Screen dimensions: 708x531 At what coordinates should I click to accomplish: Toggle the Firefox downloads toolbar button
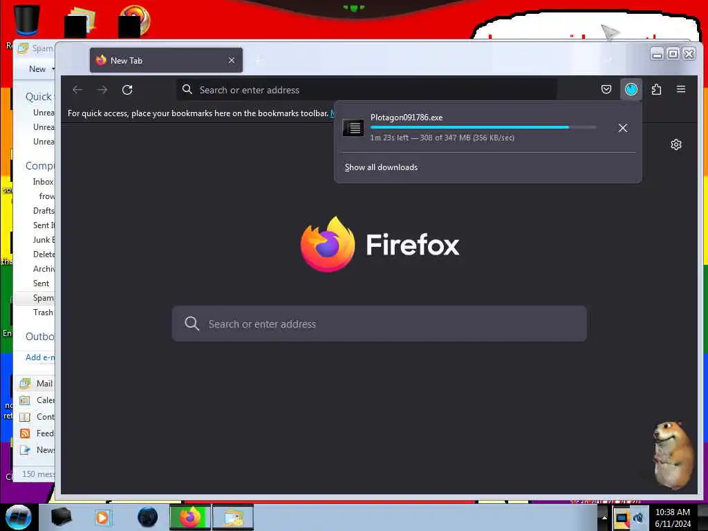631,89
